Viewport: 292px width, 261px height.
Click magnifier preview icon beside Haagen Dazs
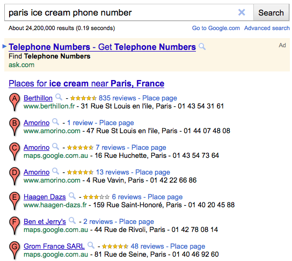click(x=72, y=196)
